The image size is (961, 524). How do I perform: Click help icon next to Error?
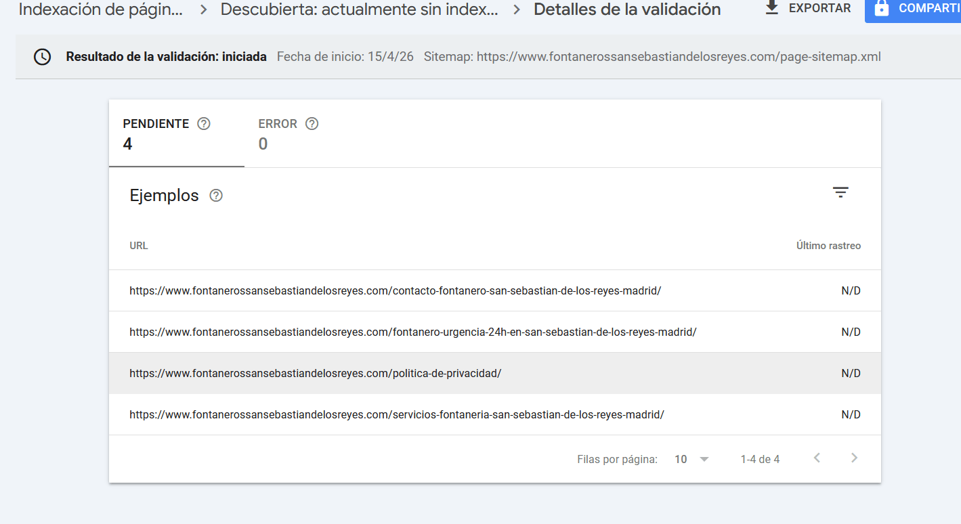click(x=312, y=124)
